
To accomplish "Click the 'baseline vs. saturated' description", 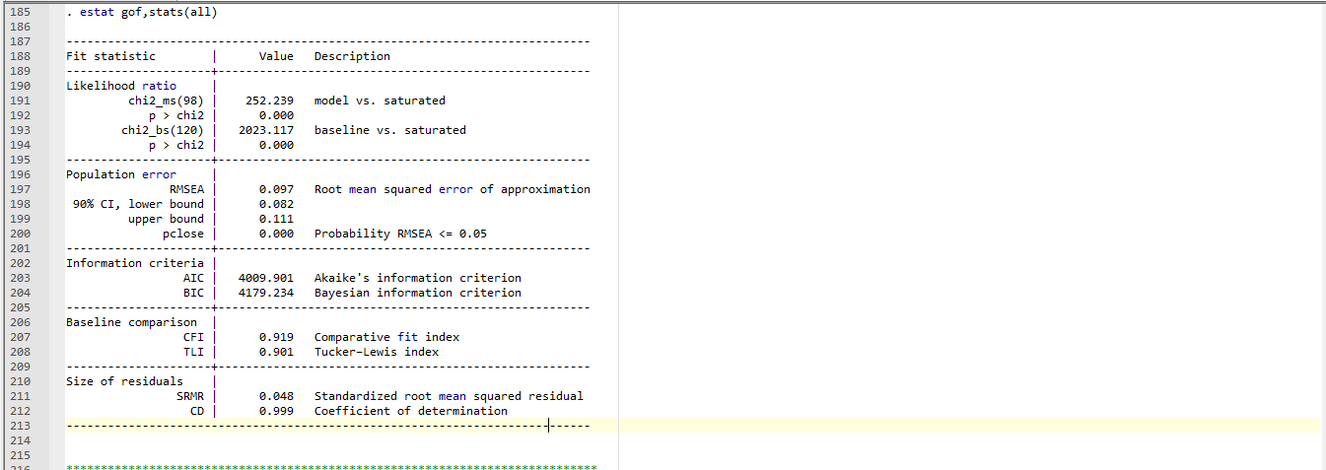I will [389, 130].
